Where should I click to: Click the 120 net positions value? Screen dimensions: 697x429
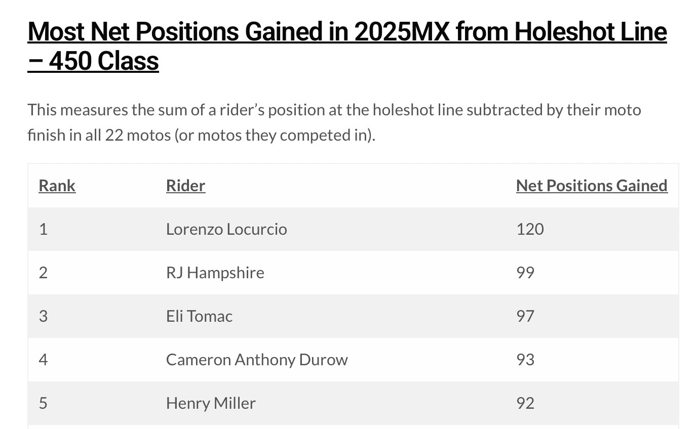pyautogui.click(x=530, y=229)
